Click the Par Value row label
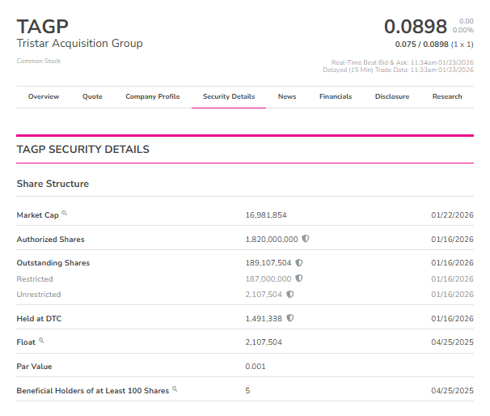This screenshot has height=416, width=490. click(x=34, y=367)
